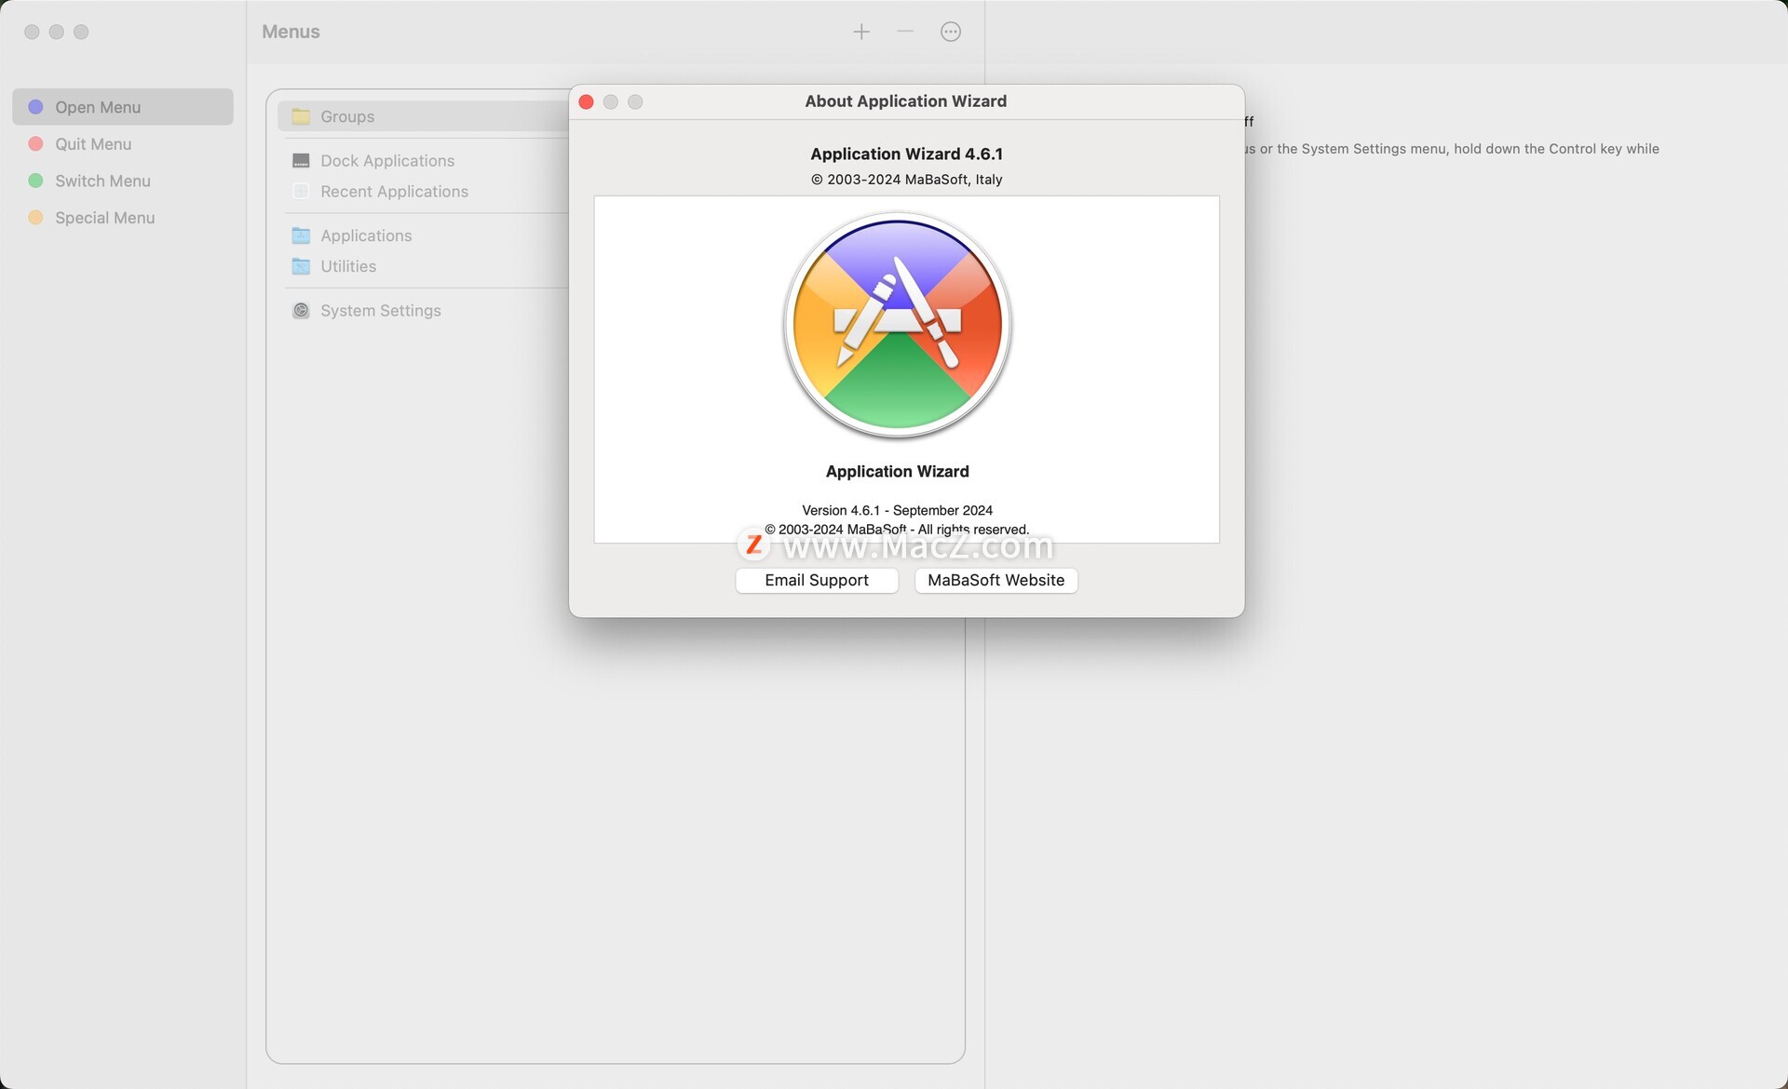
Task: Click the minus remove icon in Menus toolbar
Action: tap(905, 32)
